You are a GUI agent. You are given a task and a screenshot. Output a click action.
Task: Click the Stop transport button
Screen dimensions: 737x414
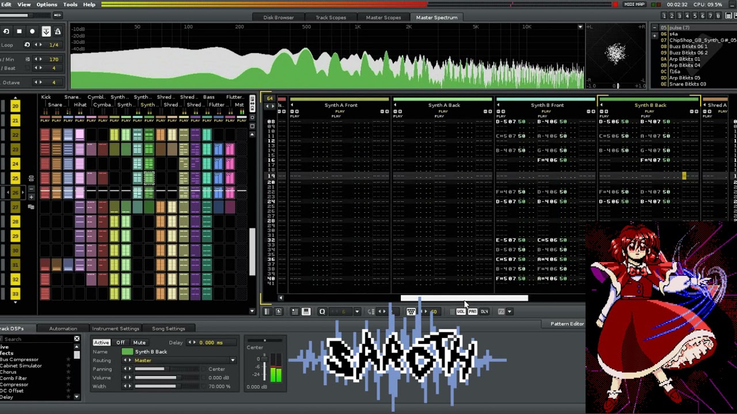(x=19, y=32)
